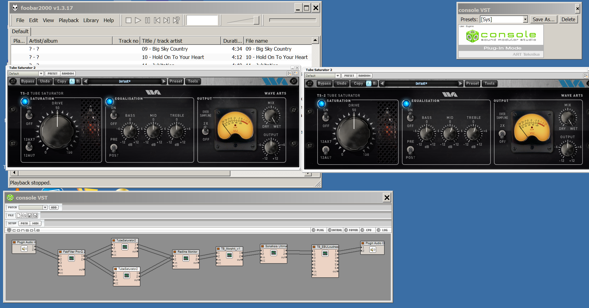Select track 10 - Hold On To Your Heart
Screen dimensions: 589x308
(161, 57)
